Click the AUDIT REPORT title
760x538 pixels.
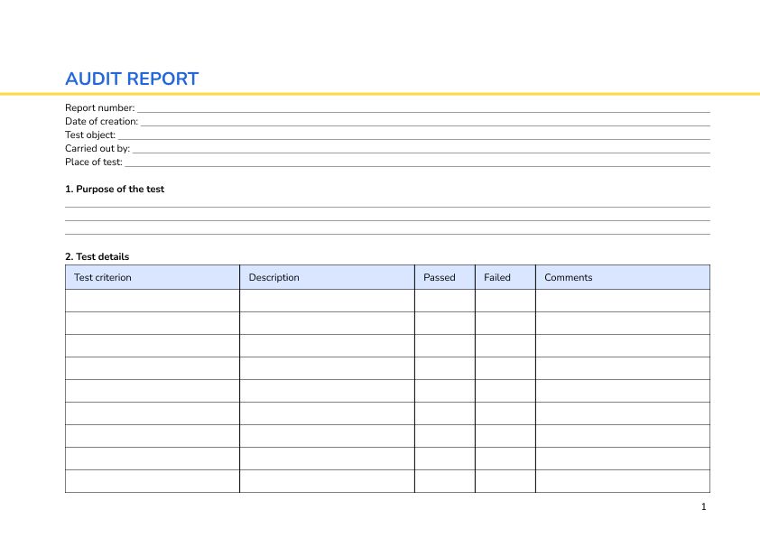tap(132, 79)
